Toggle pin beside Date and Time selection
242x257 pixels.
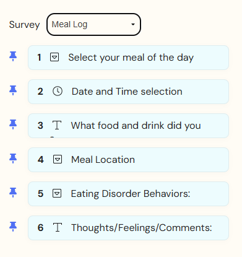coord(13,90)
